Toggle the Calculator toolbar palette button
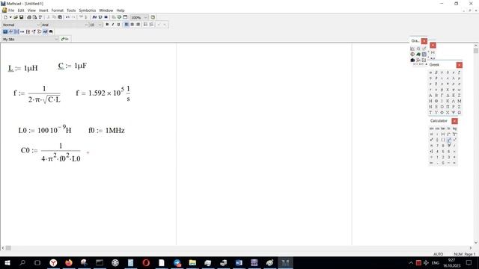The height and width of the screenshot is (269, 479). coord(5,31)
